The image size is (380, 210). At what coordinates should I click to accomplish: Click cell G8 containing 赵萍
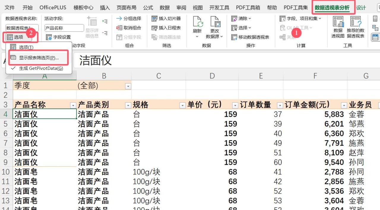(x=364, y=153)
